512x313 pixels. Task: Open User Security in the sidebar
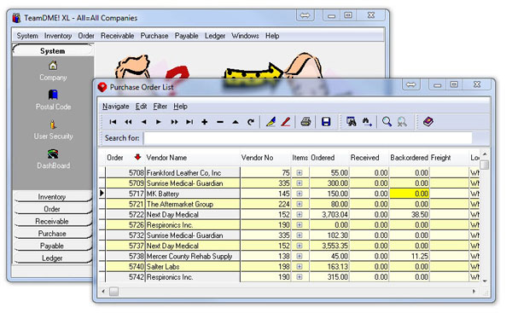pos(53,130)
